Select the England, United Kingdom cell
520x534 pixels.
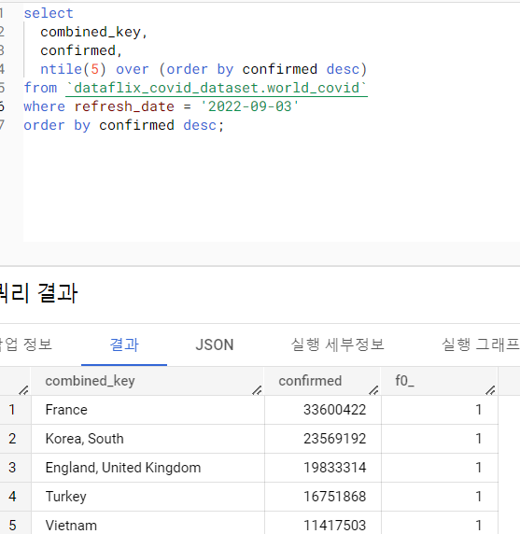click(x=148, y=468)
